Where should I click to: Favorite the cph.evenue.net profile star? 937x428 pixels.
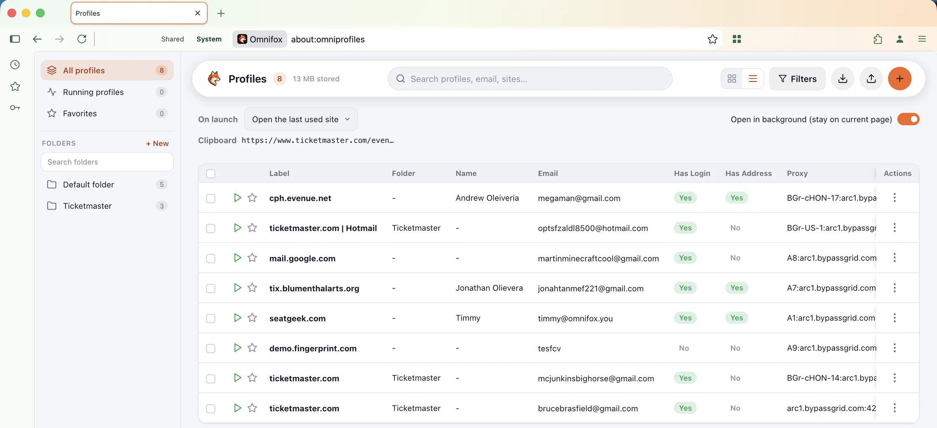coord(252,198)
